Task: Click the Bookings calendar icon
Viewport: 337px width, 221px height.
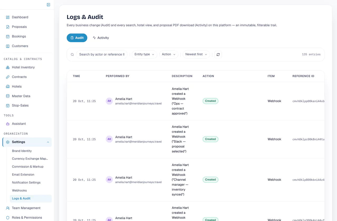Action: click(x=8, y=36)
